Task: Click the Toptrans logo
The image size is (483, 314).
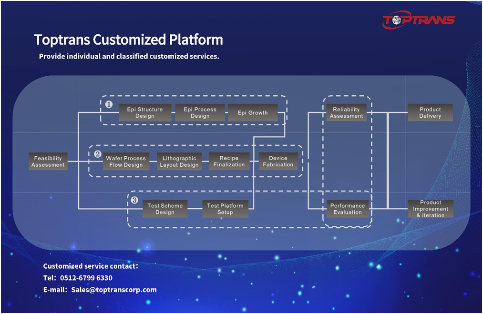Action: point(419,20)
